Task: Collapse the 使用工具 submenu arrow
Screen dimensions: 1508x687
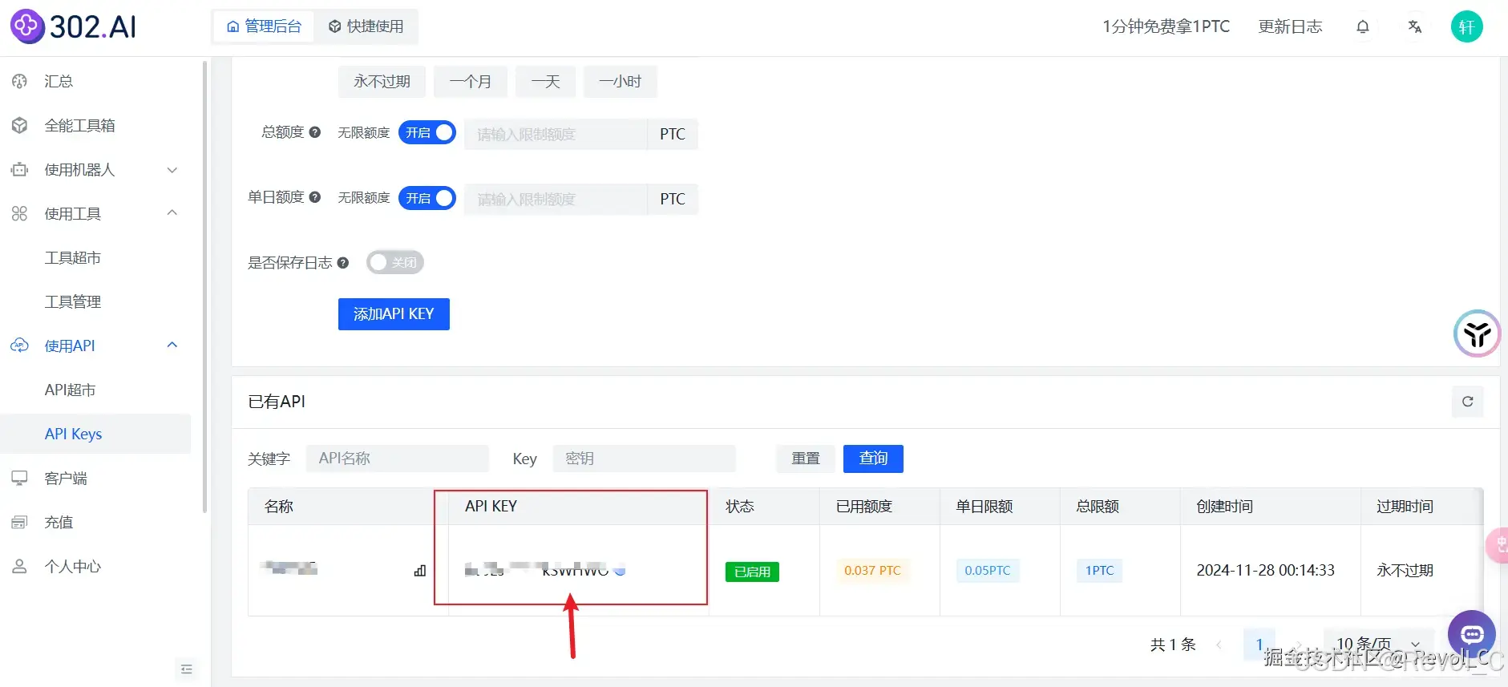Action: [x=172, y=212]
